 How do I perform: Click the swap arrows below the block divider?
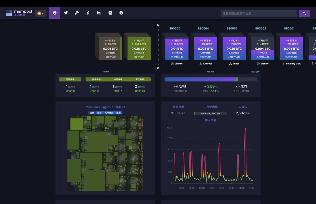tap(158, 68)
